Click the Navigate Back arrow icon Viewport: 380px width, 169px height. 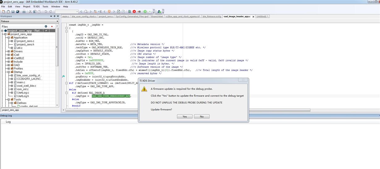coord(118,11)
